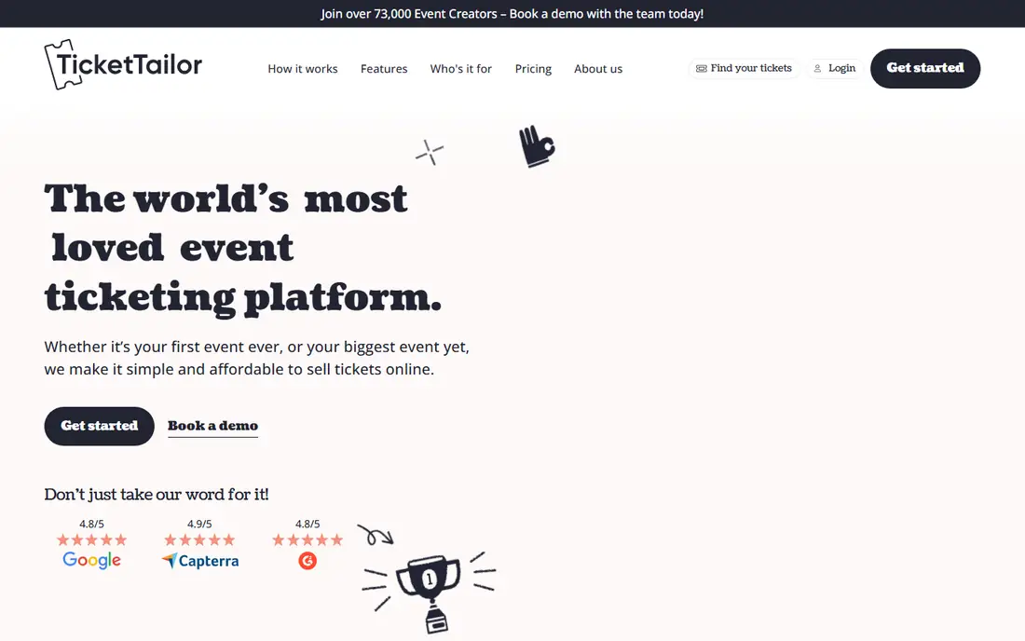Click the 4.9/5 rating text
This screenshot has width=1025, height=641.
[x=199, y=524]
